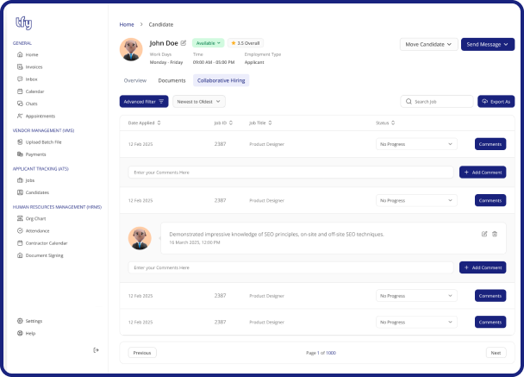The width and height of the screenshot is (524, 377).
Task: Open the Newest to Oldest sort dropdown
Action: [199, 101]
